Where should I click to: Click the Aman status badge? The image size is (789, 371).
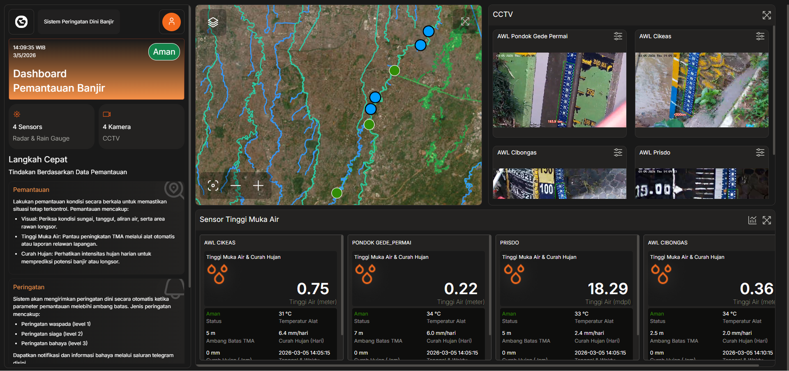pyautogui.click(x=164, y=52)
